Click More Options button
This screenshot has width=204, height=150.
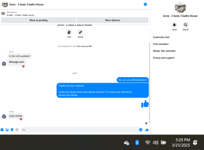[113, 20]
